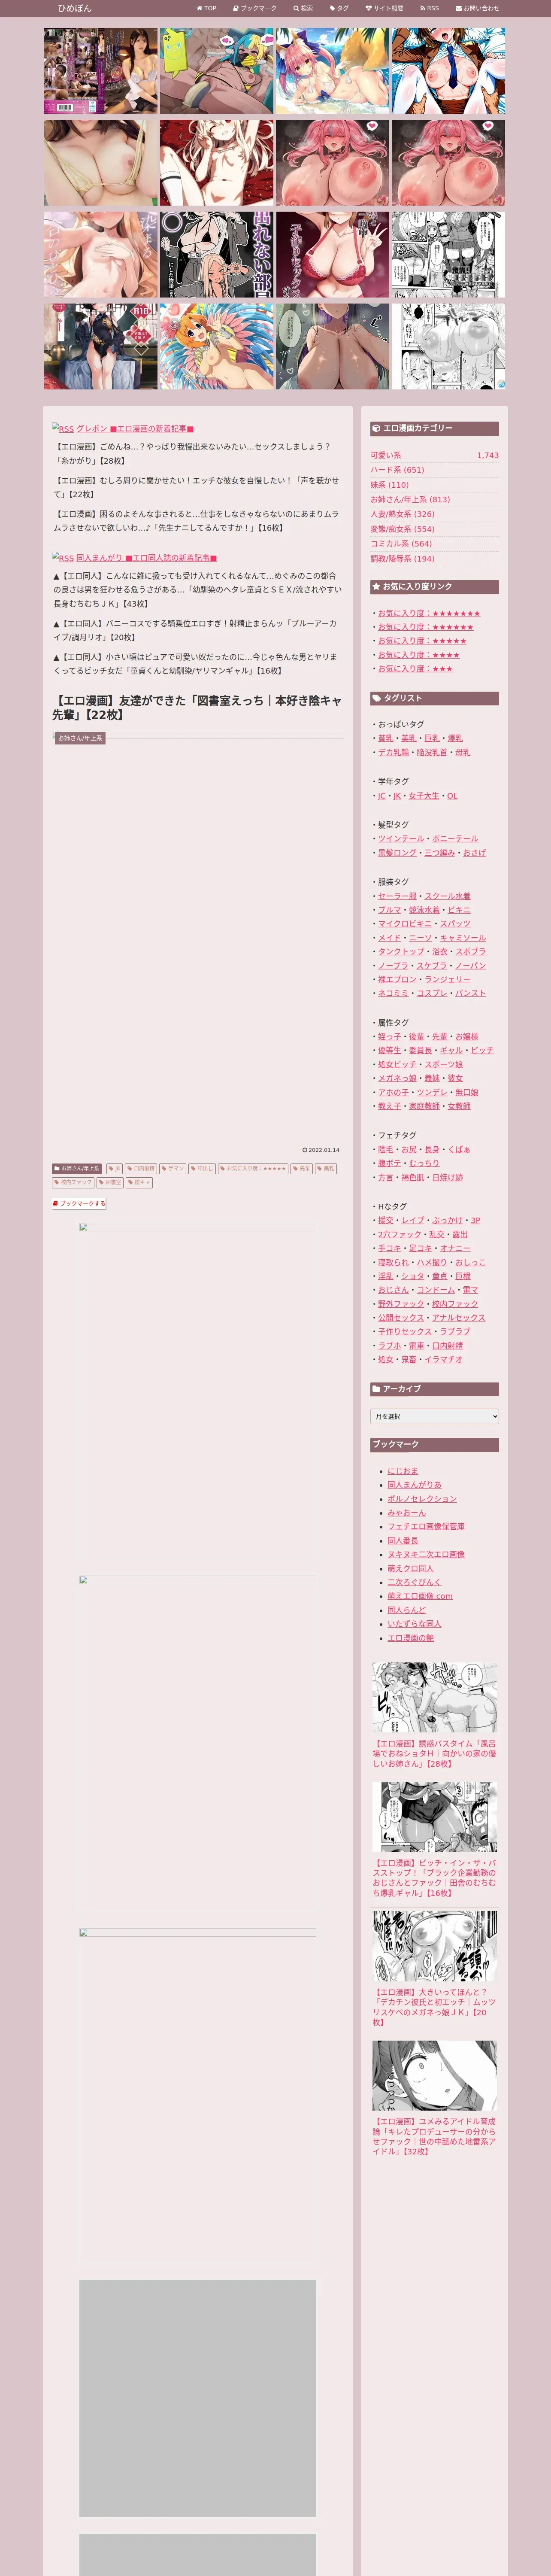Open the ラブラブ tag link

[454, 1331]
